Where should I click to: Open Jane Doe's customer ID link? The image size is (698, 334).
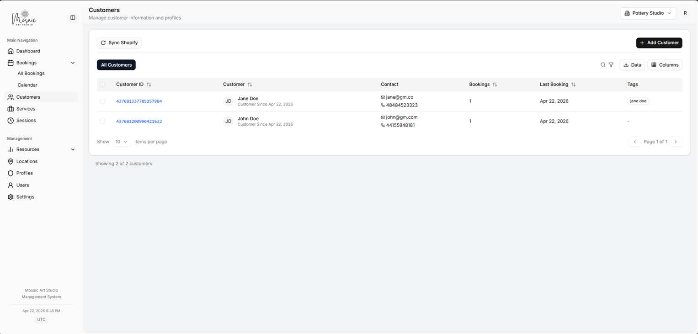pos(139,101)
